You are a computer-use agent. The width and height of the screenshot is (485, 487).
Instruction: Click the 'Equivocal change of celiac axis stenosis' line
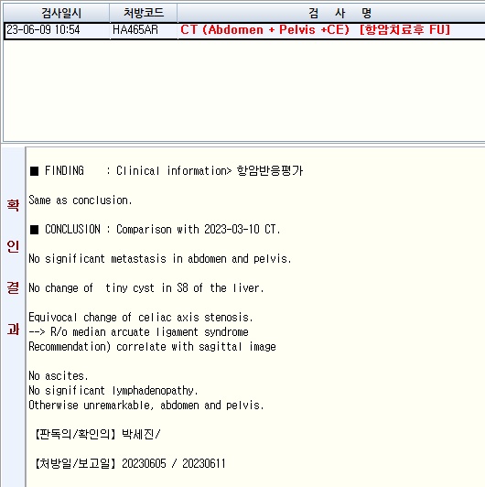pyautogui.click(x=141, y=317)
